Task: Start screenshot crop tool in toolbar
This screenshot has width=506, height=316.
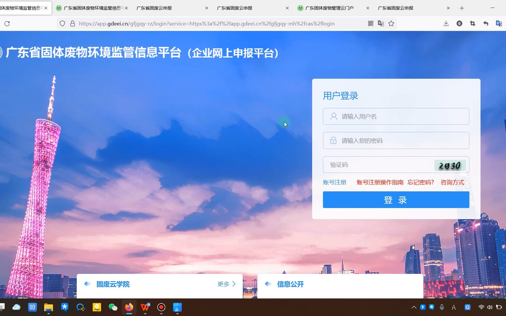Action: (473, 24)
